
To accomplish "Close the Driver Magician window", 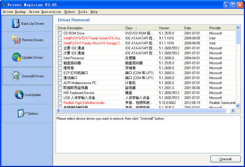I will (x=240, y=5).
